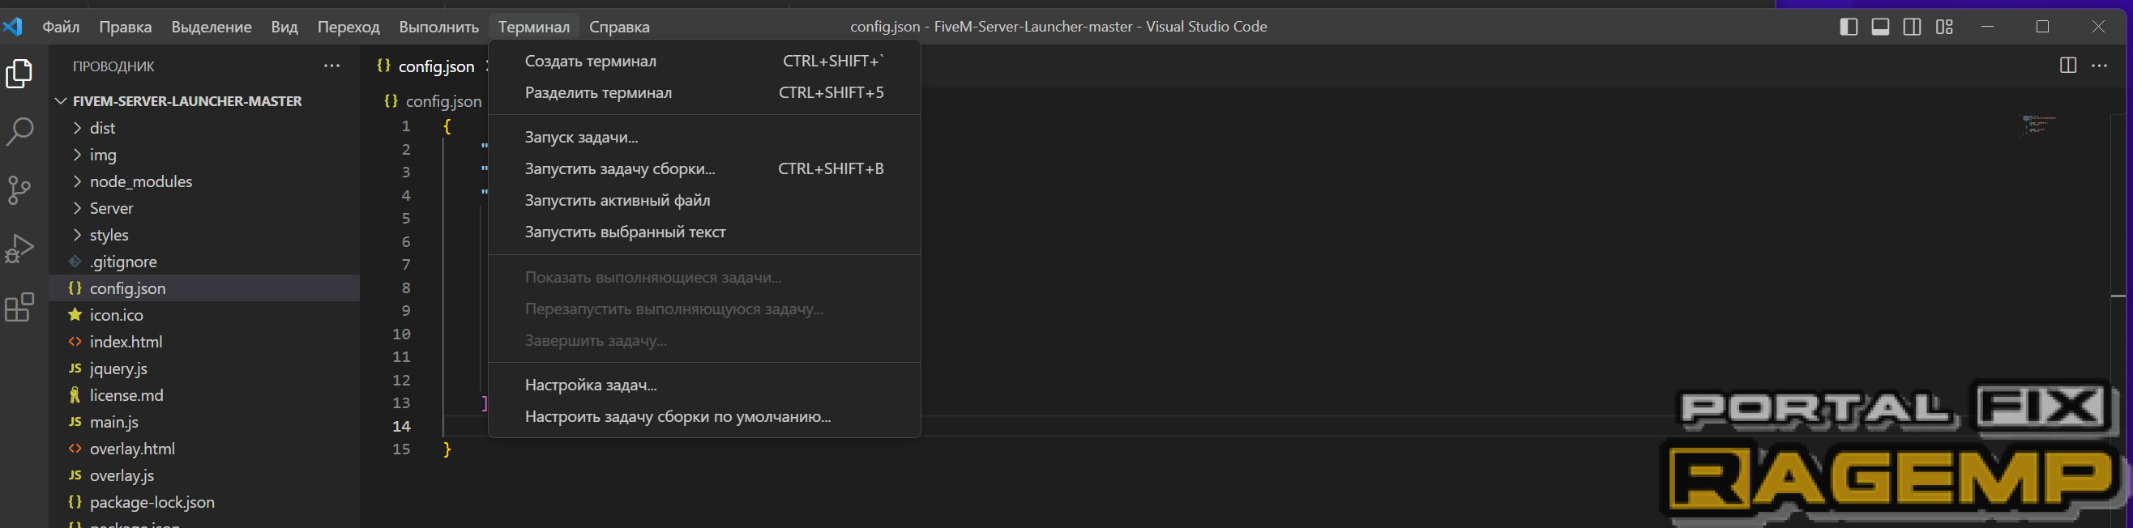The width and height of the screenshot is (2133, 528).
Task: Click the ПРОВОДНИК panel title
Action: click(x=113, y=66)
